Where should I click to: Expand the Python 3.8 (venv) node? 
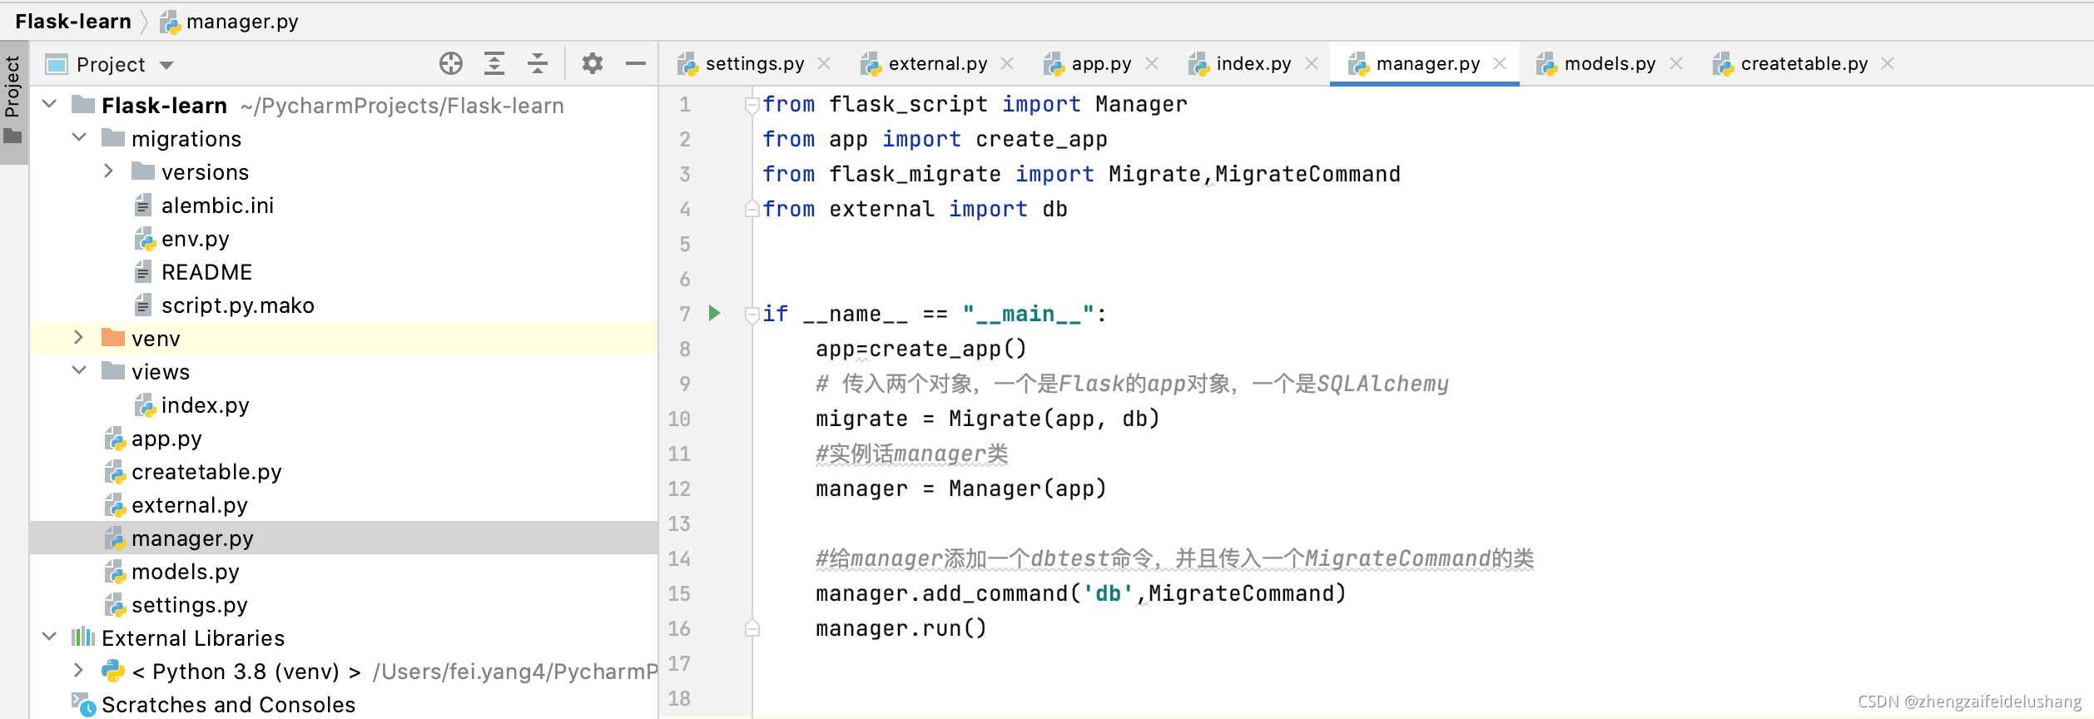pos(78,671)
